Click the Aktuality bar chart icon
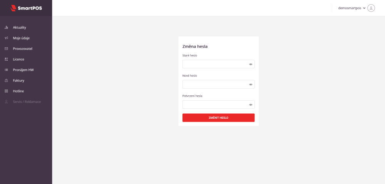This screenshot has height=184, width=385. [6, 28]
